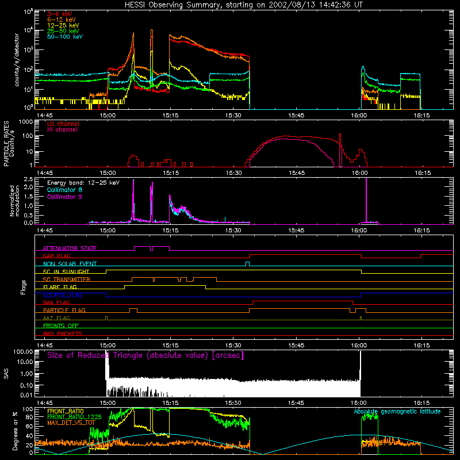The width and height of the screenshot is (460, 460).
Task: Click the cyan NON_SOLAR_EVENT pulse near 15:33
Action: pyautogui.click(x=247, y=264)
